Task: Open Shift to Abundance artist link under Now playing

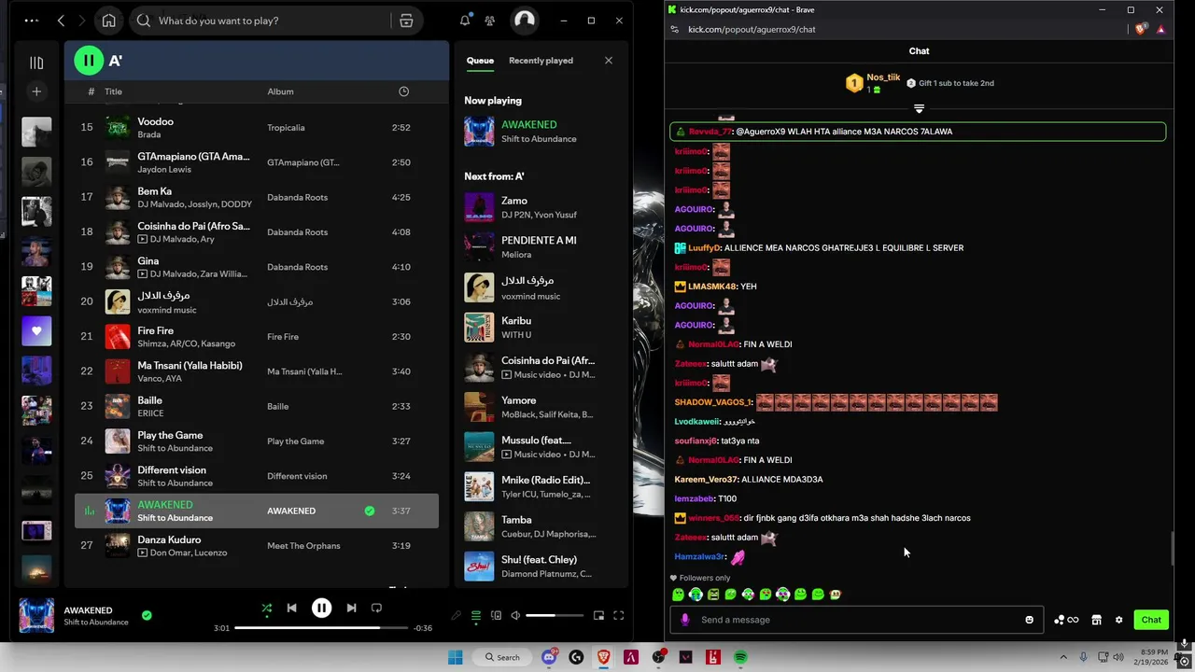Action: pos(539,139)
